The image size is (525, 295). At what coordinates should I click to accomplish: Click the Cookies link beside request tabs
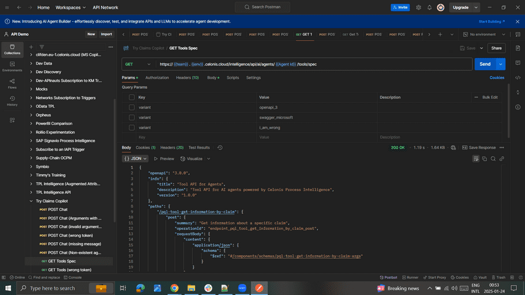point(497,77)
